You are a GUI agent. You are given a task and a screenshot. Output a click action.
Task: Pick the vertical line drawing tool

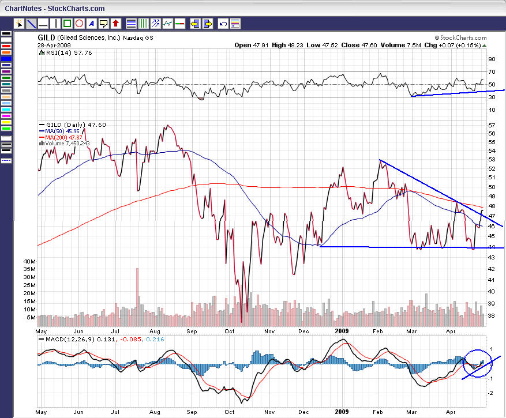(x=55, y=24)
